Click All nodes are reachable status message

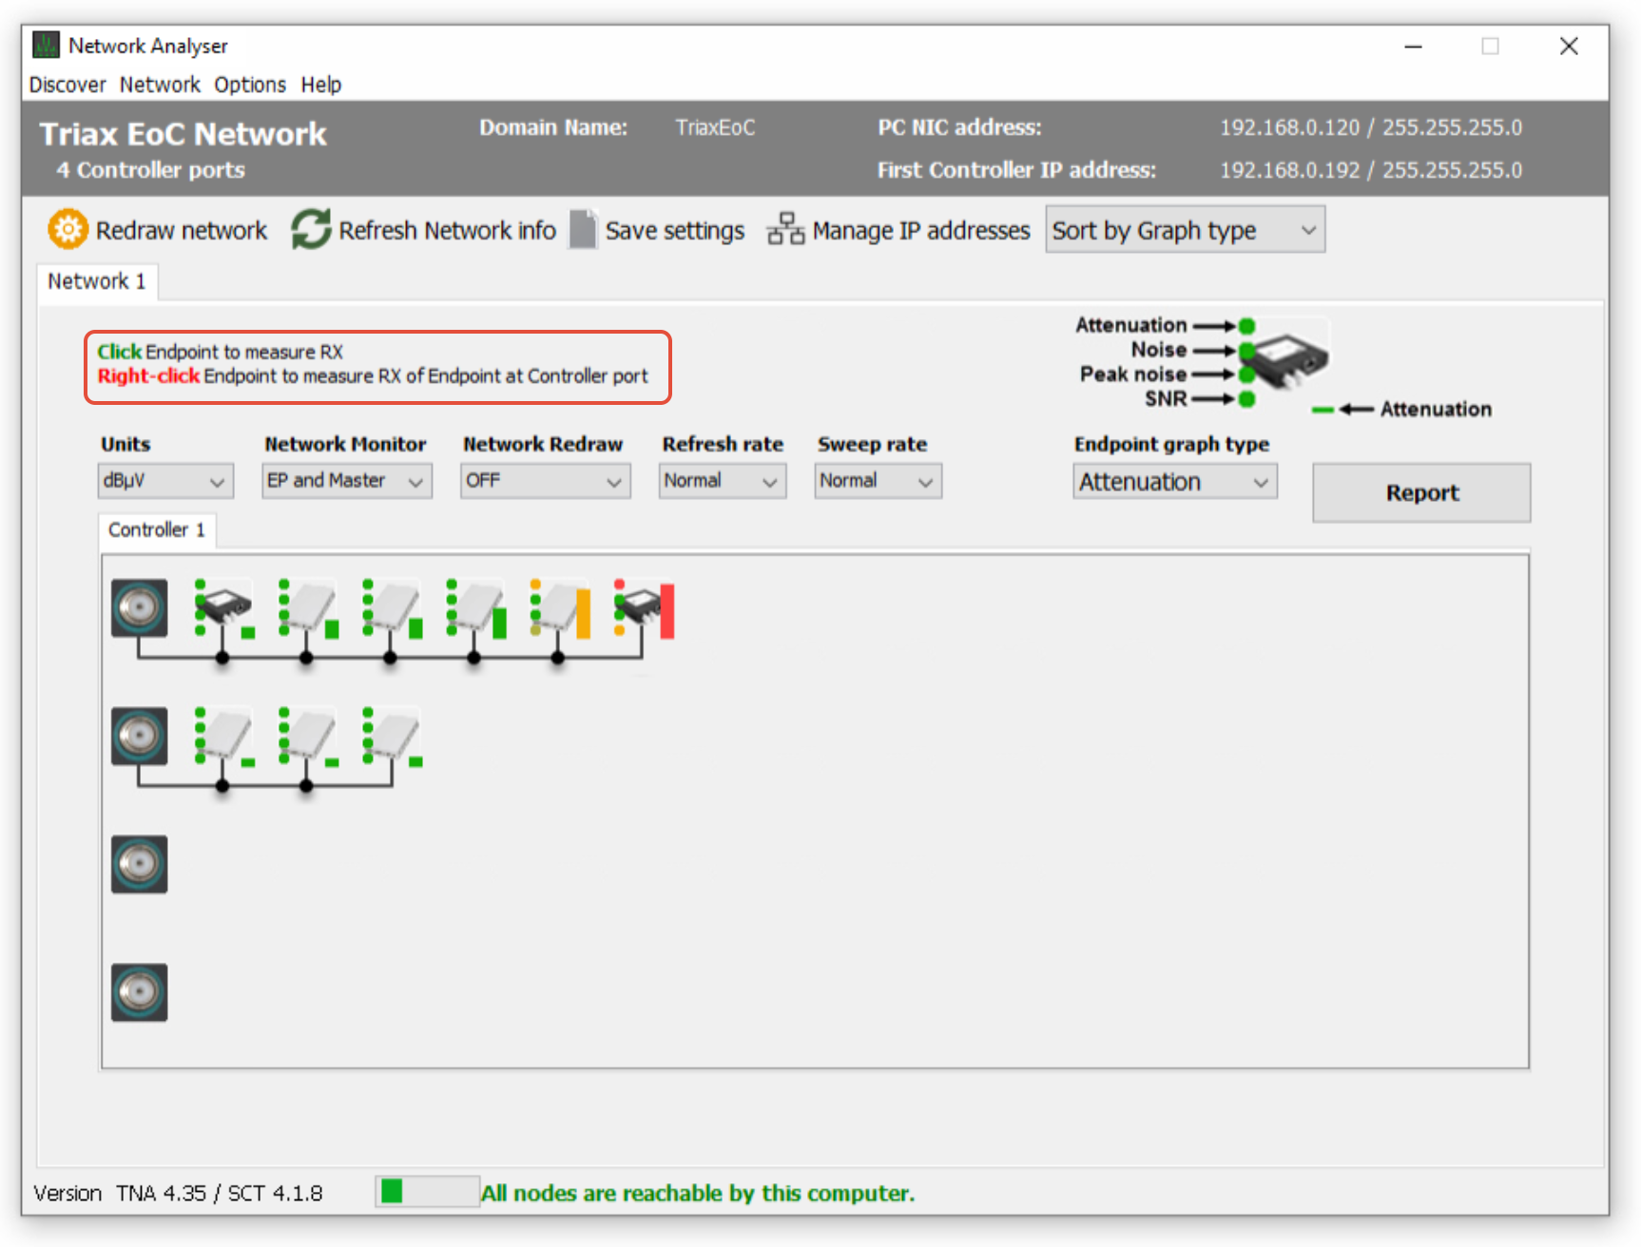[698, 1193]
